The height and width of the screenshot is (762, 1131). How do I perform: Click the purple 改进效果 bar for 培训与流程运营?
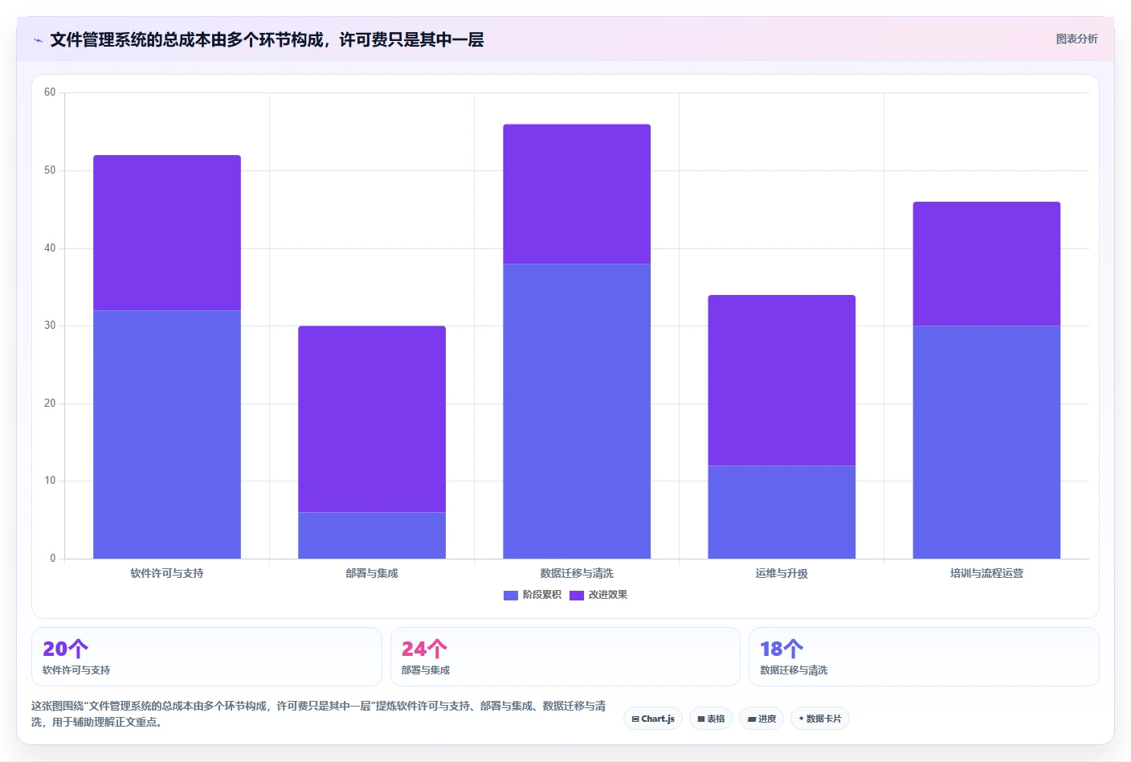tap(986, 264)
